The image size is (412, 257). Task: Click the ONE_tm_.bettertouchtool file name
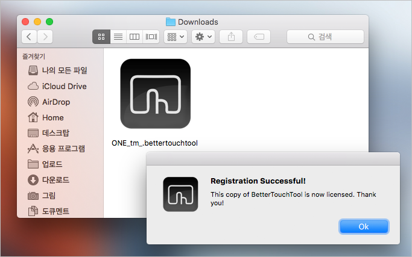pos(154,143)
